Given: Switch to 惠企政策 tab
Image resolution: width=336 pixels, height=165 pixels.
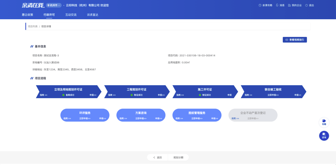Looking at the screenshot, I should click(x=27, y=15).
